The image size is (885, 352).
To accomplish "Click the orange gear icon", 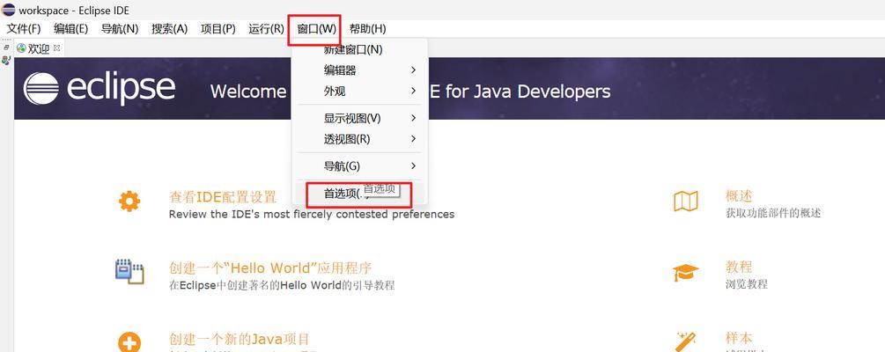I will pyautogui.click(x=129, y=202).
